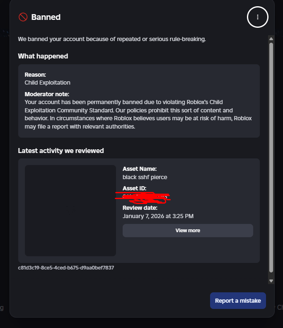Click the vertical scrollbar thumb
283x328 pixels.
click(271, 158)
